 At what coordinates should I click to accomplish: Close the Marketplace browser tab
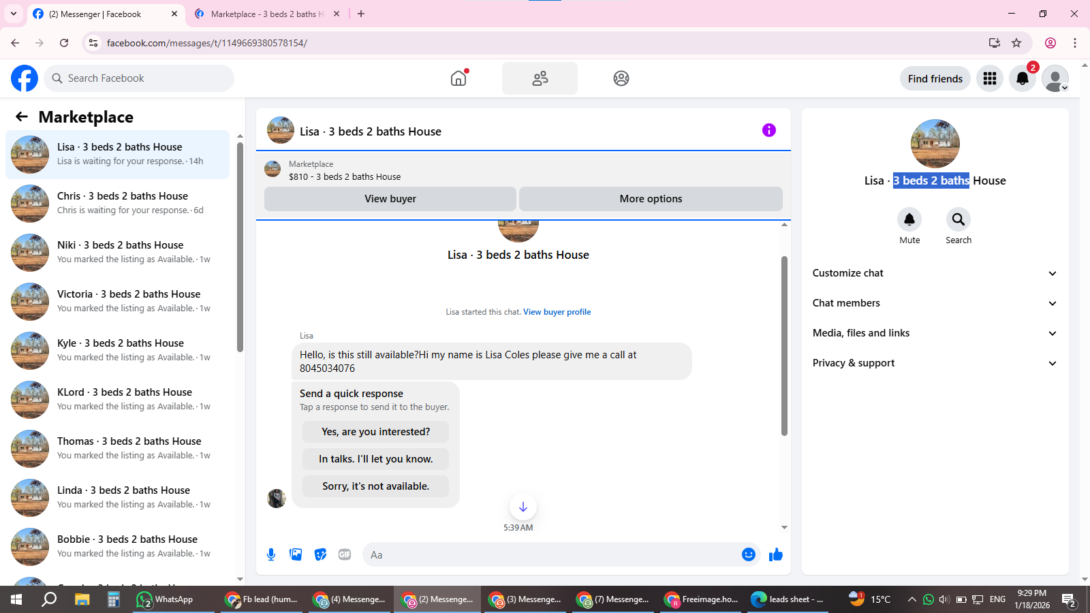pyautogui.click(x=337, y=14)
